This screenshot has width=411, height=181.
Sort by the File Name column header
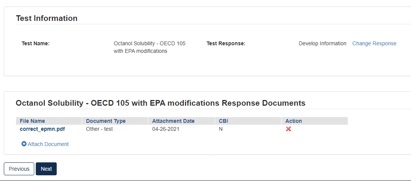pyautogui.click(x=32, y=121)
